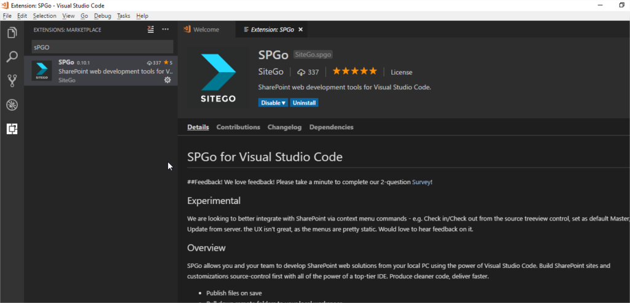The width and height of the screenshot is (630, 303).
Task: Open the Tasks menu
Action: point(124,15)
